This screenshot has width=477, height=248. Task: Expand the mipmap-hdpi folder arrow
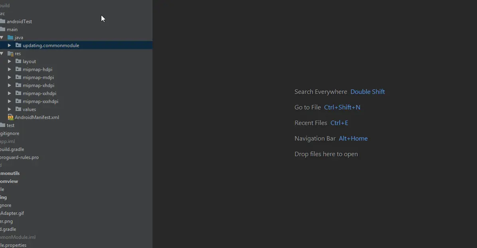pos(10,69)
